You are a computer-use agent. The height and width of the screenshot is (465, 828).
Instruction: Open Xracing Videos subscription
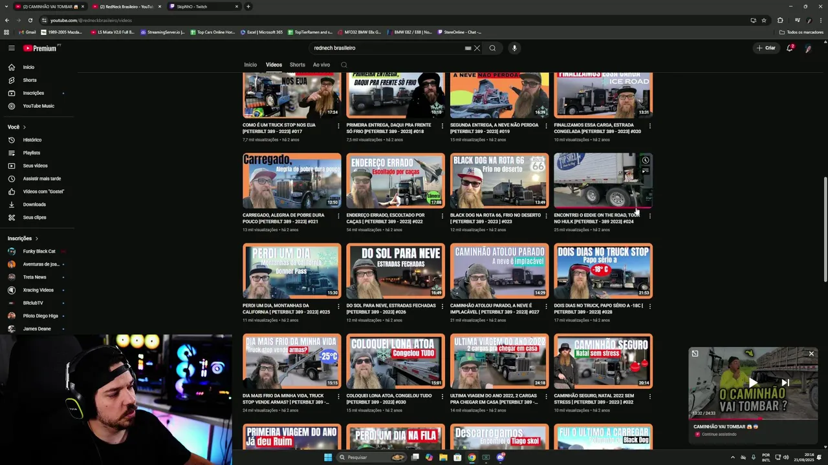point(38,290)
